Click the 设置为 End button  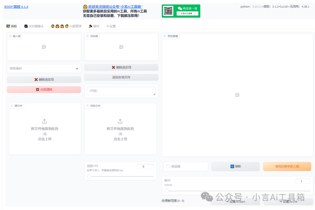click(x=288, y=202)
